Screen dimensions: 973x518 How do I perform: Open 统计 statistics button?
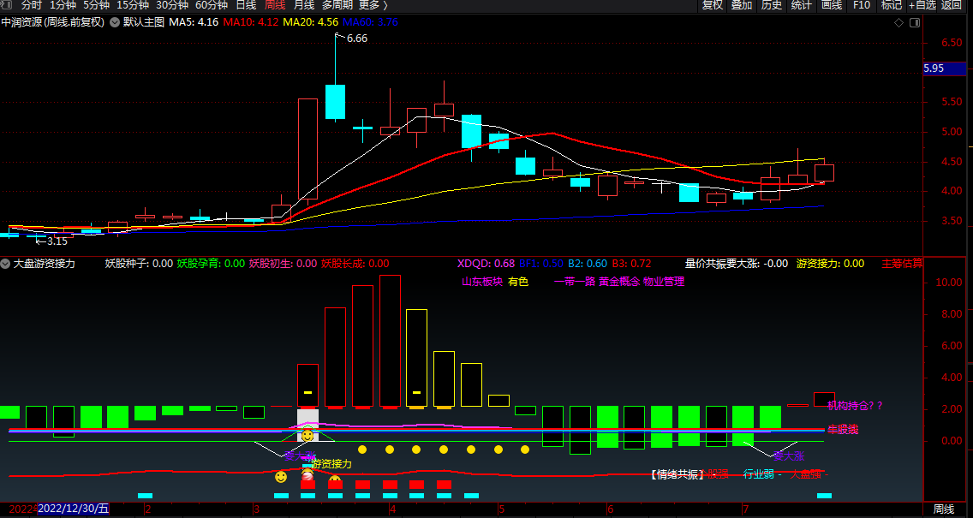click(801, 5)
